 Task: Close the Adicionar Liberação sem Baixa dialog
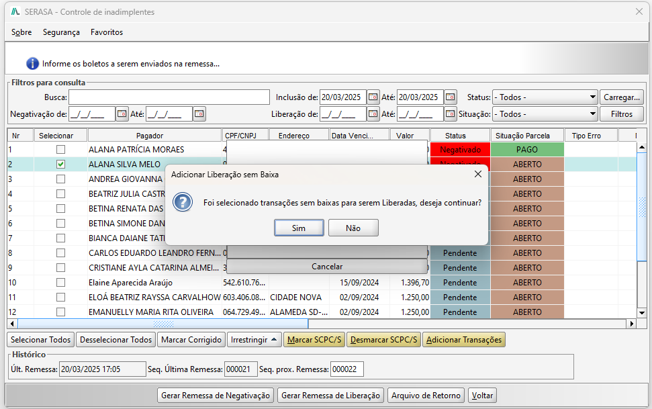[x=478, y=175]
